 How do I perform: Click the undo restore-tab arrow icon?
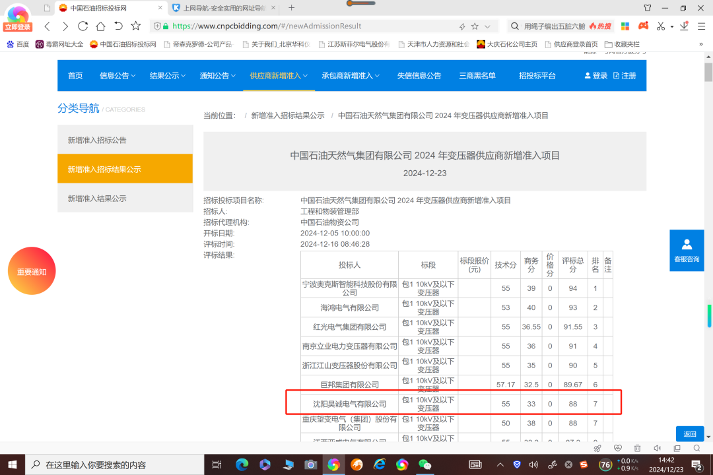tap(118, 26)
